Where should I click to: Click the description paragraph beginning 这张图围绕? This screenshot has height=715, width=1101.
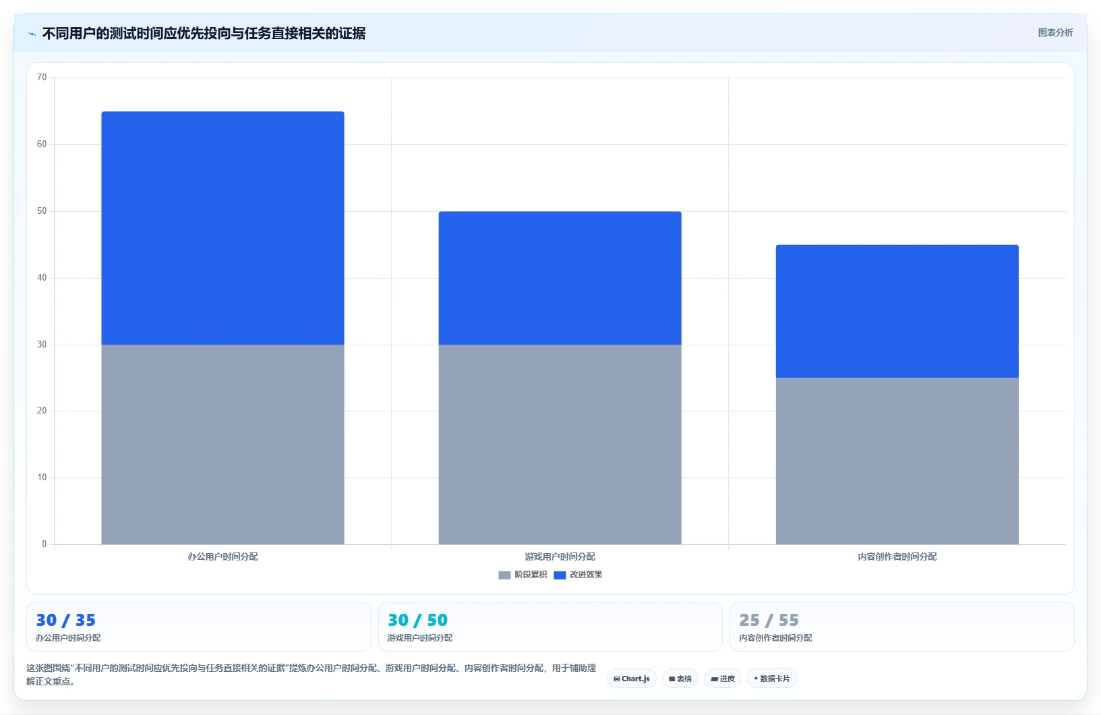311,675
